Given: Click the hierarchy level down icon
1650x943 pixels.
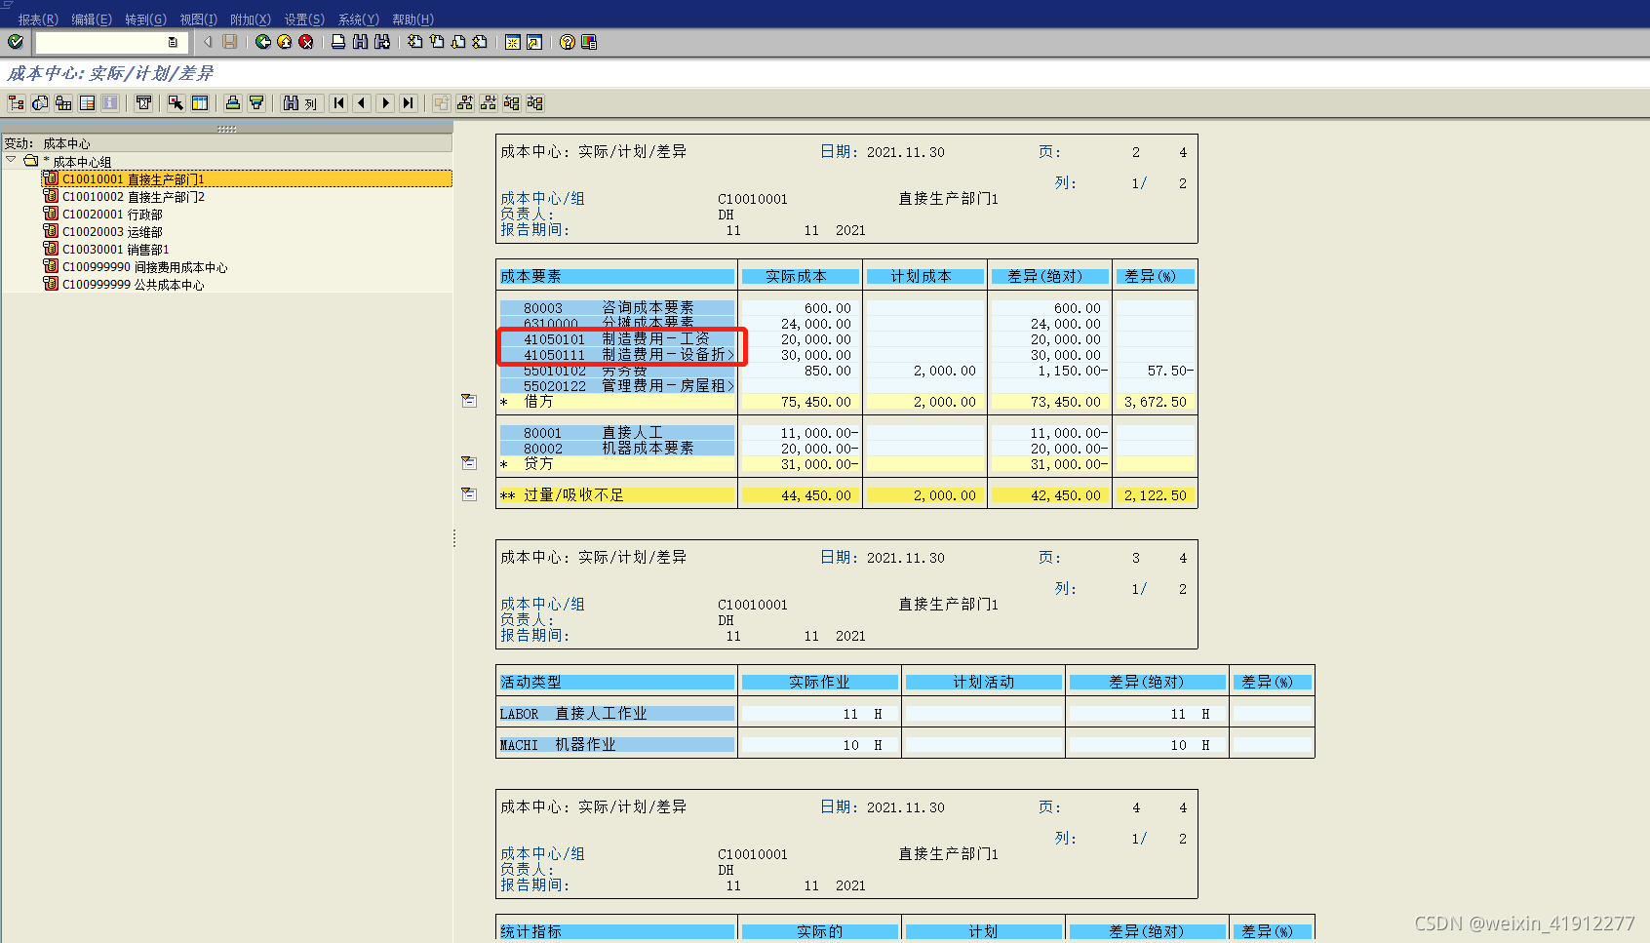Looking at the screenshot, I should (489, 103).
